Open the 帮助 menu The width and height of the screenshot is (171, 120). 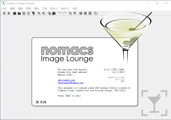tap(75, 9)
